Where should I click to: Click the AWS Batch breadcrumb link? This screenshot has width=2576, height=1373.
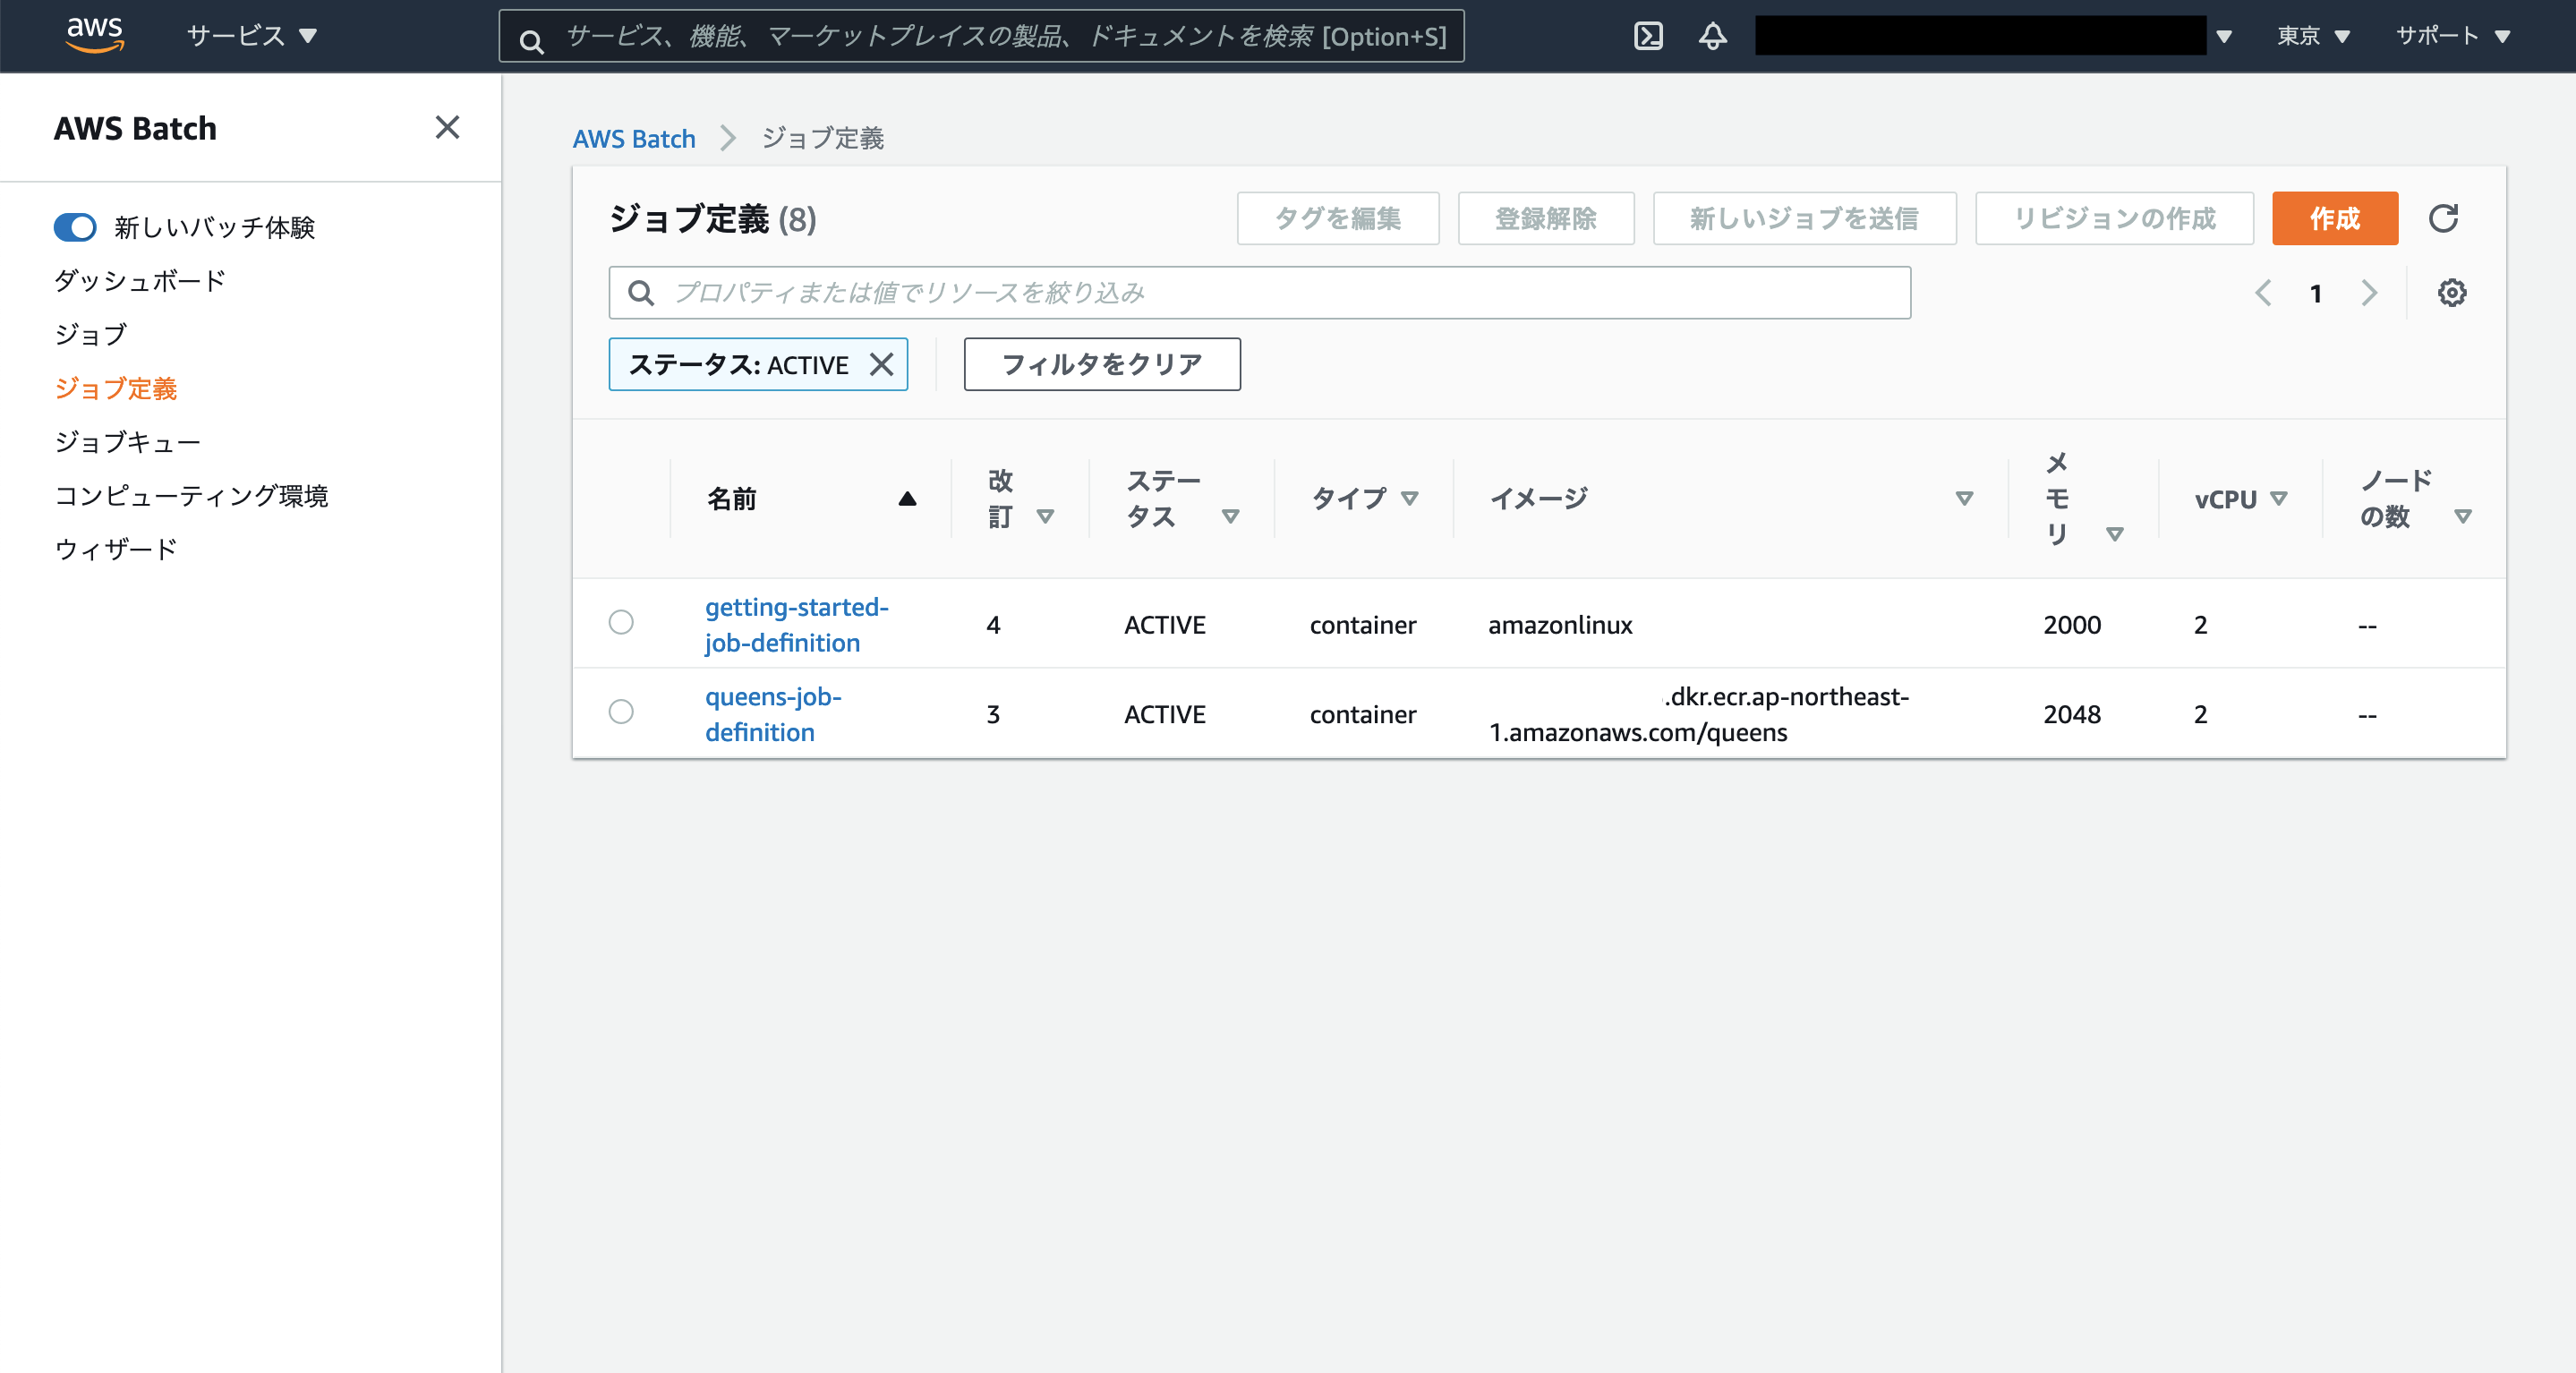[634, 138]
